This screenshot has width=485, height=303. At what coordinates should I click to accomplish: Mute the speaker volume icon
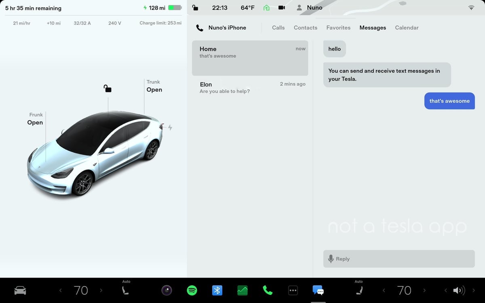click(x=459, y=290)
